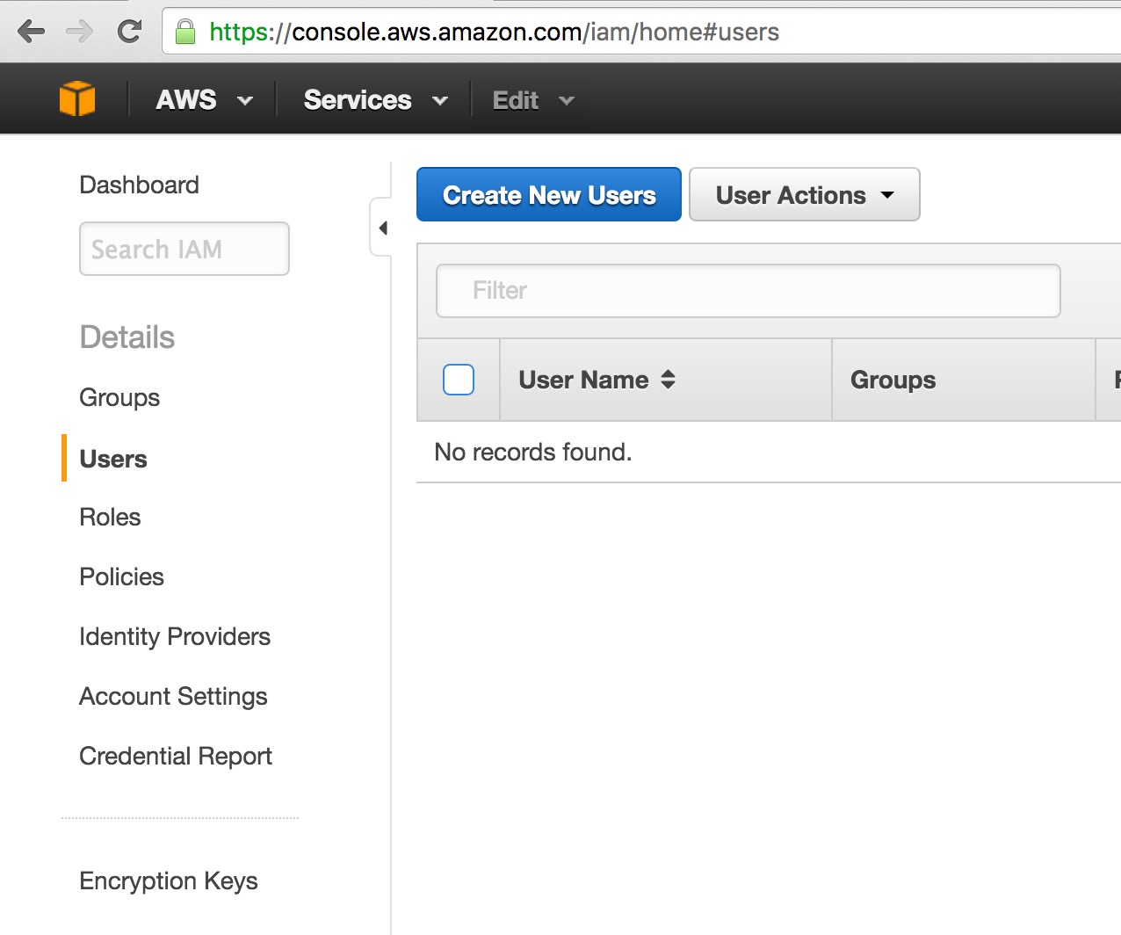This screenshot has height=935, width=1121.
Task: Go to Groups in the sidebar
Action: 119,397
